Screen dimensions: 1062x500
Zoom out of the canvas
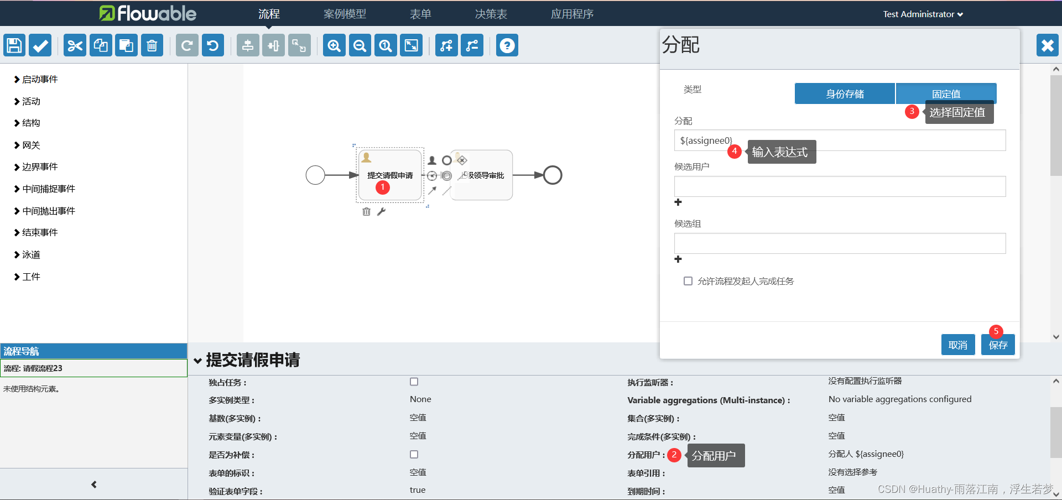point(360,45)
